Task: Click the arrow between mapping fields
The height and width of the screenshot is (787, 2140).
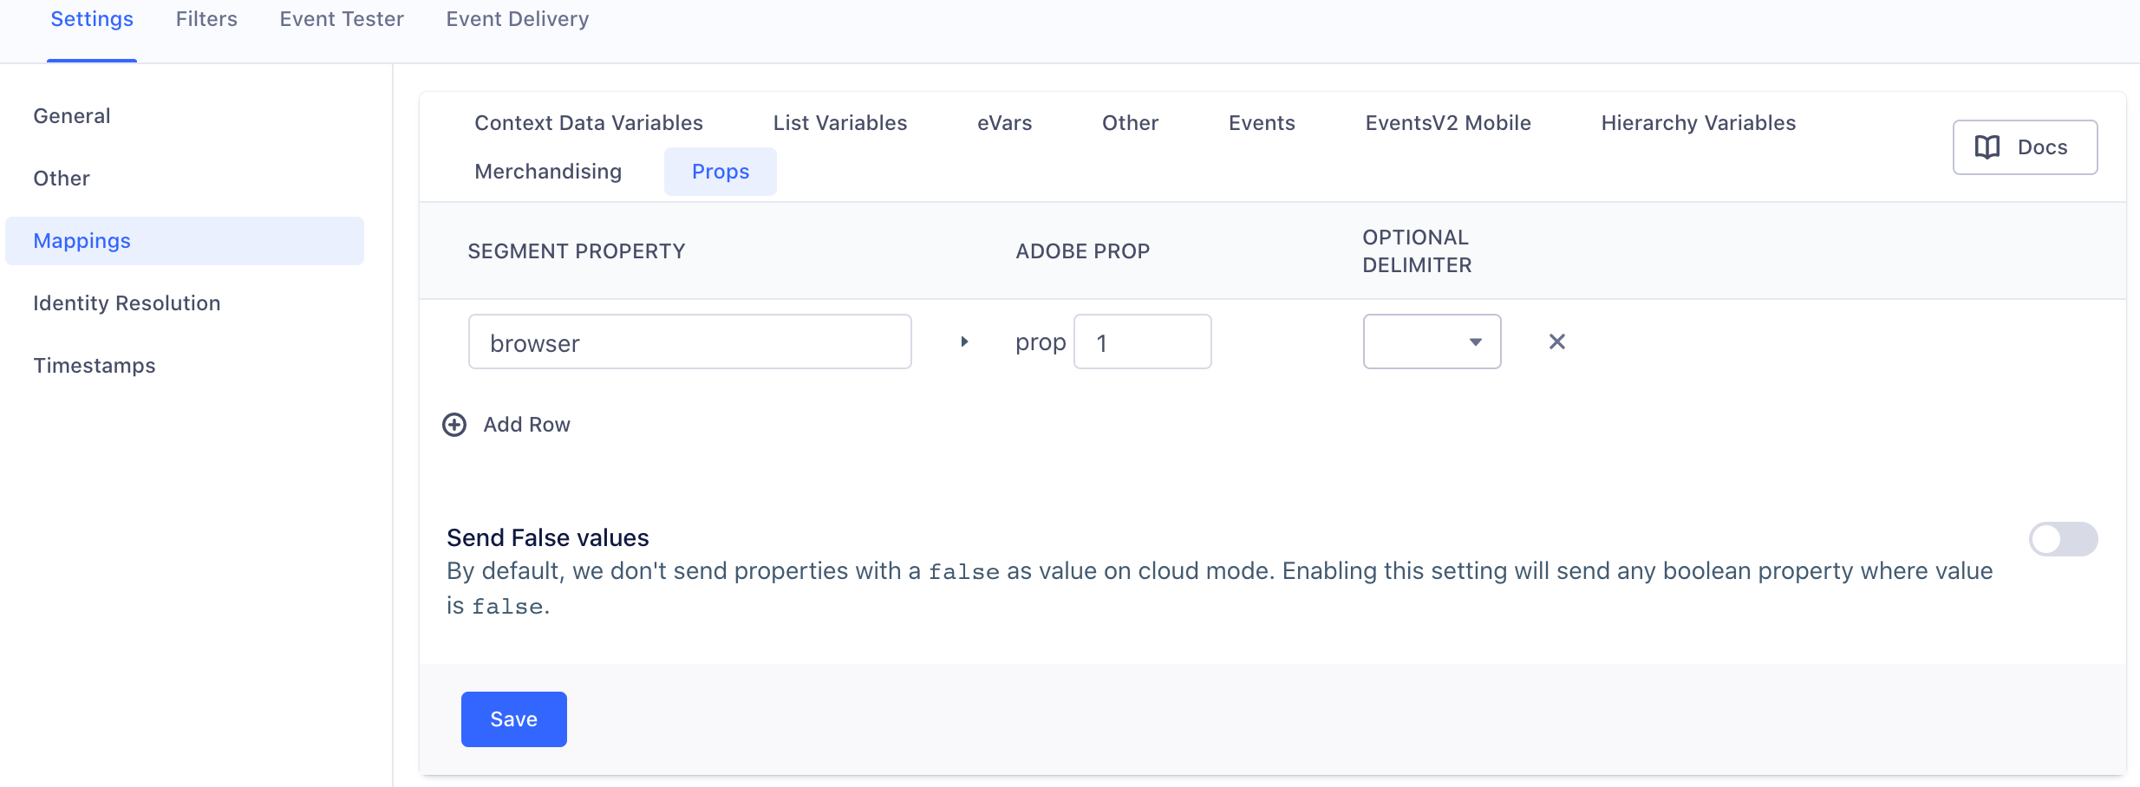Action: click(964, 341)
